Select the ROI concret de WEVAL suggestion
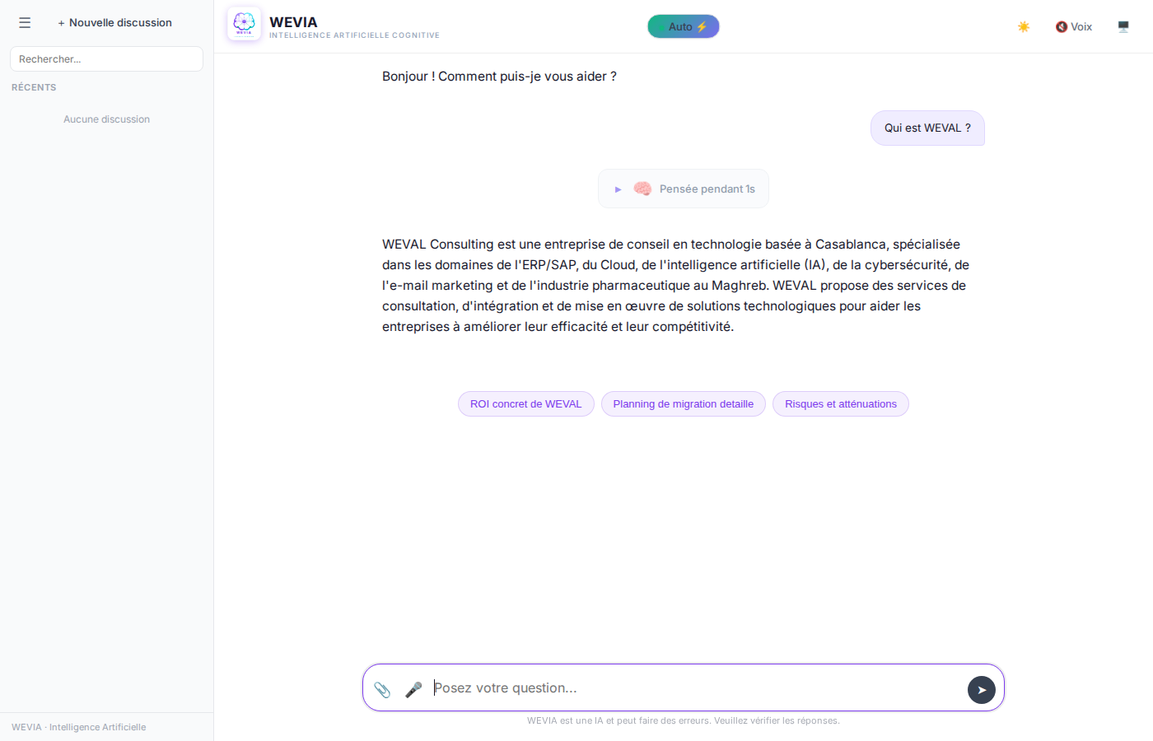 point(525,404)
